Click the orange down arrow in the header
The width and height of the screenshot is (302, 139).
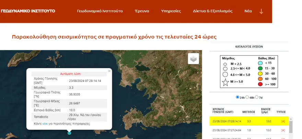[261, 11]
